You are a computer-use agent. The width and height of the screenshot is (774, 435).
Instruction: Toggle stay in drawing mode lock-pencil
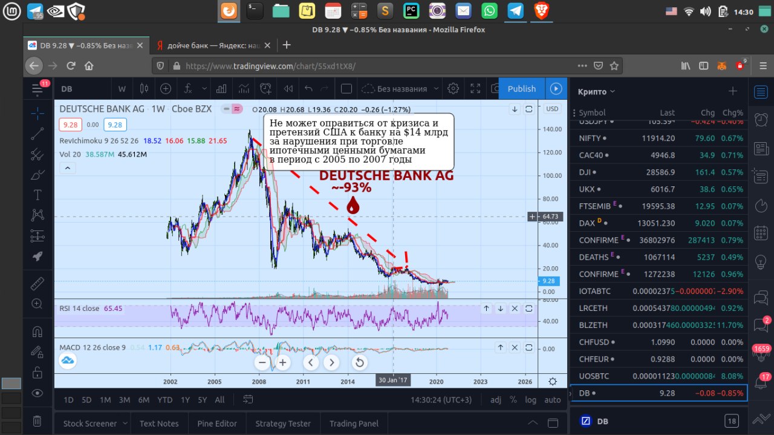point(37,352)
